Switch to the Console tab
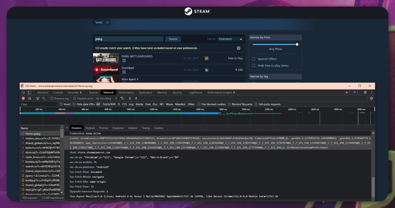 (x=58, y=93)
